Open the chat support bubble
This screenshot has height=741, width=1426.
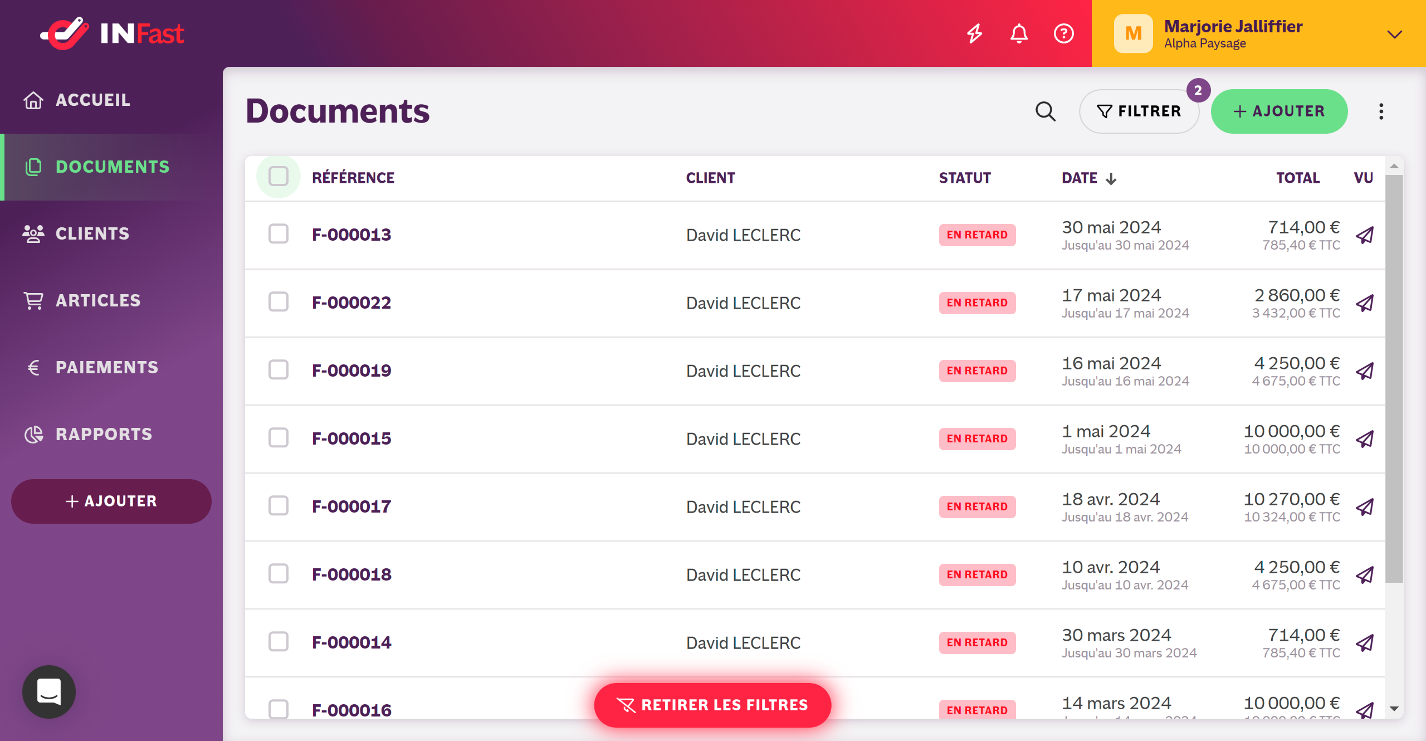49,692
